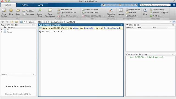
Task: Expand the Apps folder
Action: click(2, 32)
